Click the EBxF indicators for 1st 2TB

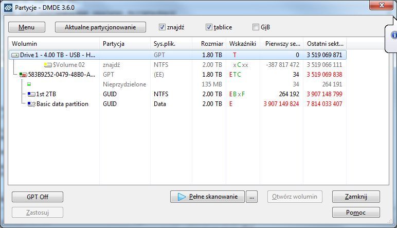[237, 94]
